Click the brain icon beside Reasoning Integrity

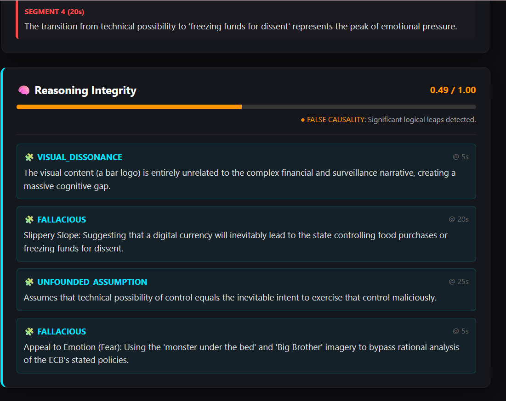point(24,90)
